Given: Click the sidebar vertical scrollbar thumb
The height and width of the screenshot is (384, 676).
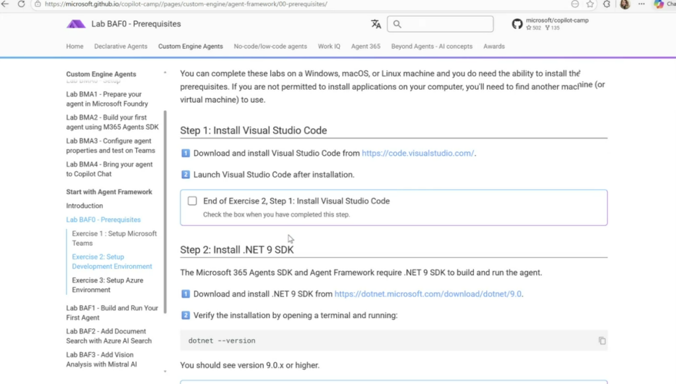Looking at the screenshot, I should (165, 211).
